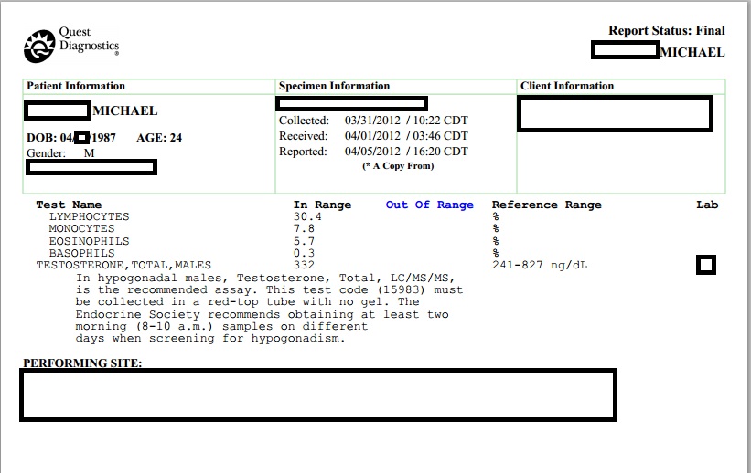751x473 pixels.
Task: Select the MONOCYTES test name
Action: coord(81,228)
